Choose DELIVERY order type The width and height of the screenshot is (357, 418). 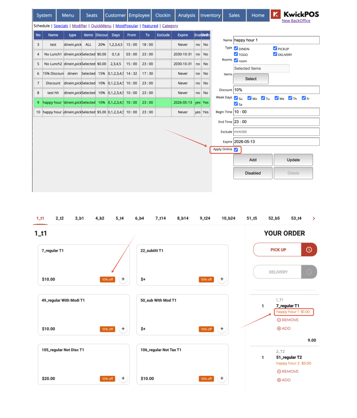click(x=278, y=272)
